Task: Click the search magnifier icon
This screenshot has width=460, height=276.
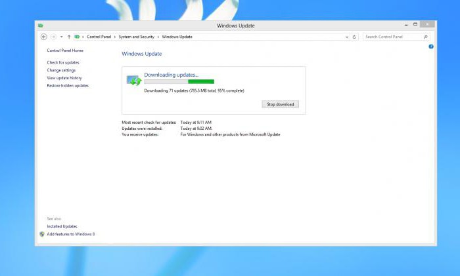Action: coord(426,37)
